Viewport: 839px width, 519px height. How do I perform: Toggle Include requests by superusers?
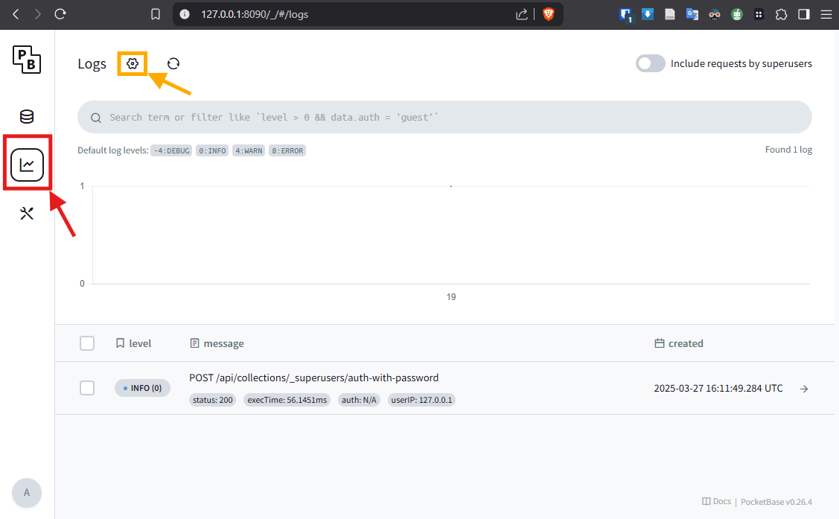(650, 63)
